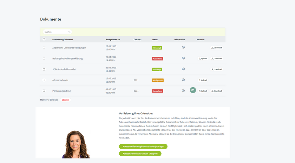Click the Status column header
This screenshot has height=163, width=295.
155,39
